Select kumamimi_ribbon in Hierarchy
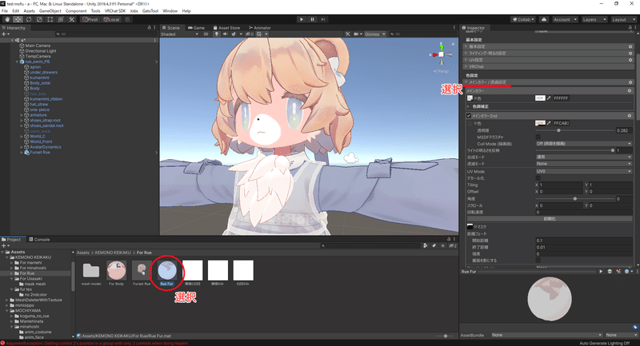The height and width of the screenshot is (346, 640). [46, 99]
